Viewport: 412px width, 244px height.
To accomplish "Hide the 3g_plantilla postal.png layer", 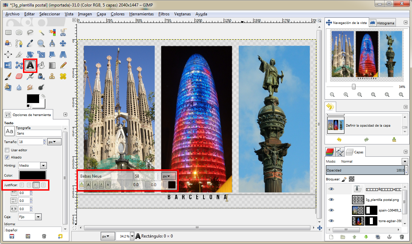I will click(x=331, y=200).
